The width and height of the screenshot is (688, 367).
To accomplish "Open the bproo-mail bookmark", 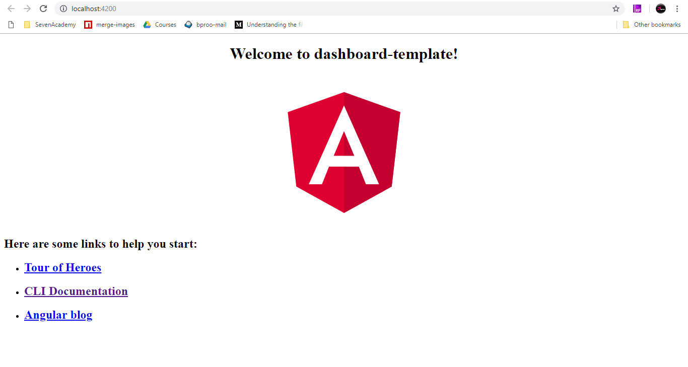I will (205, 25).
